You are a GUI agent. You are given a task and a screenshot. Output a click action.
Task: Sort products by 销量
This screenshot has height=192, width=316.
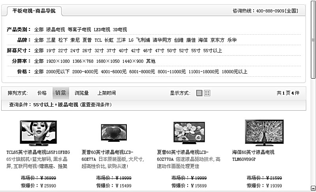point(61,93)
